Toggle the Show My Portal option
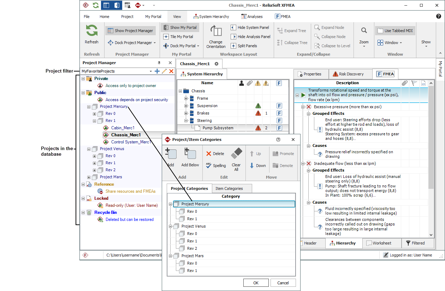The height and width of the screenshot is (291, 445). [180, 27]
